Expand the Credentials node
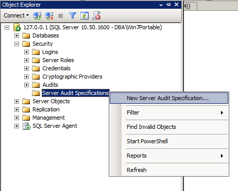238x191 pixels. click(x=26, y=68)
